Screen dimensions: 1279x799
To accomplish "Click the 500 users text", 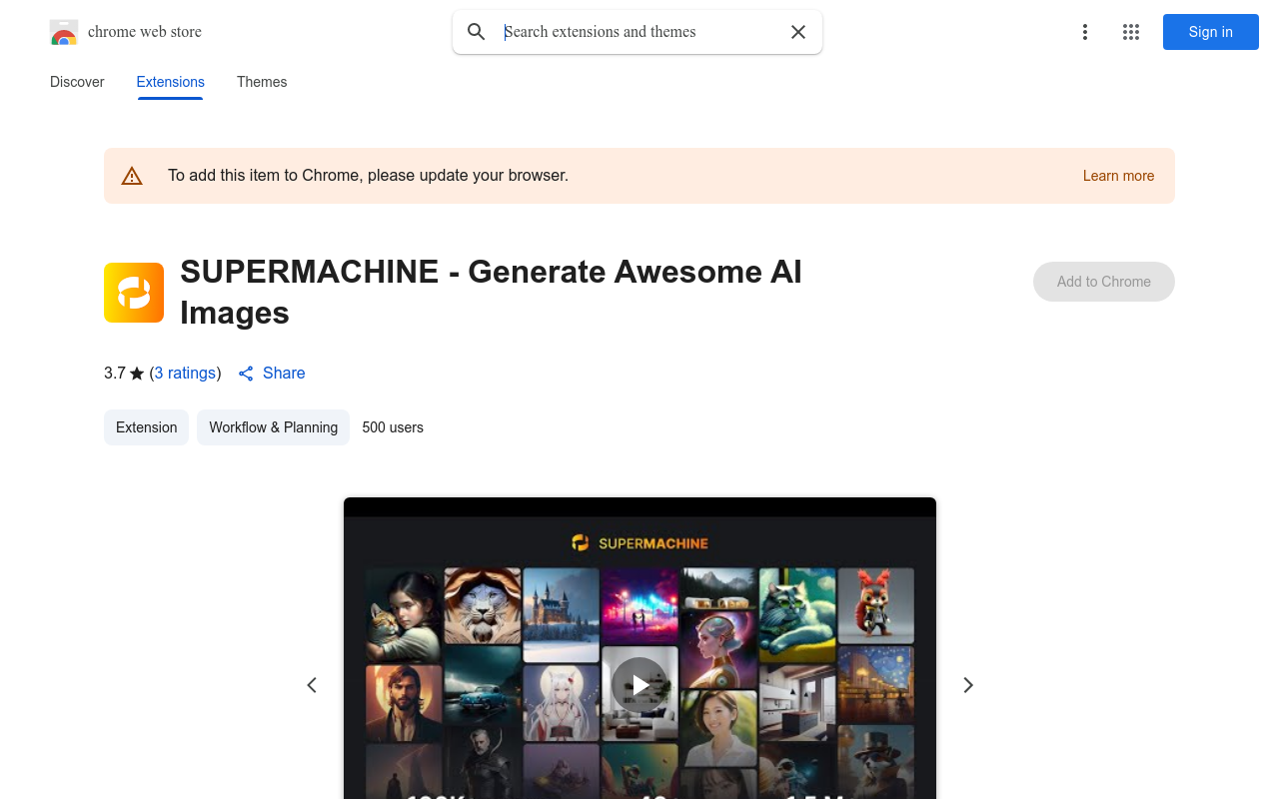I will coord(393,427).
